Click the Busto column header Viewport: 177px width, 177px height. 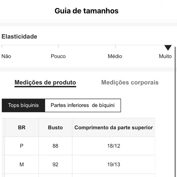[x=55, y=127]
